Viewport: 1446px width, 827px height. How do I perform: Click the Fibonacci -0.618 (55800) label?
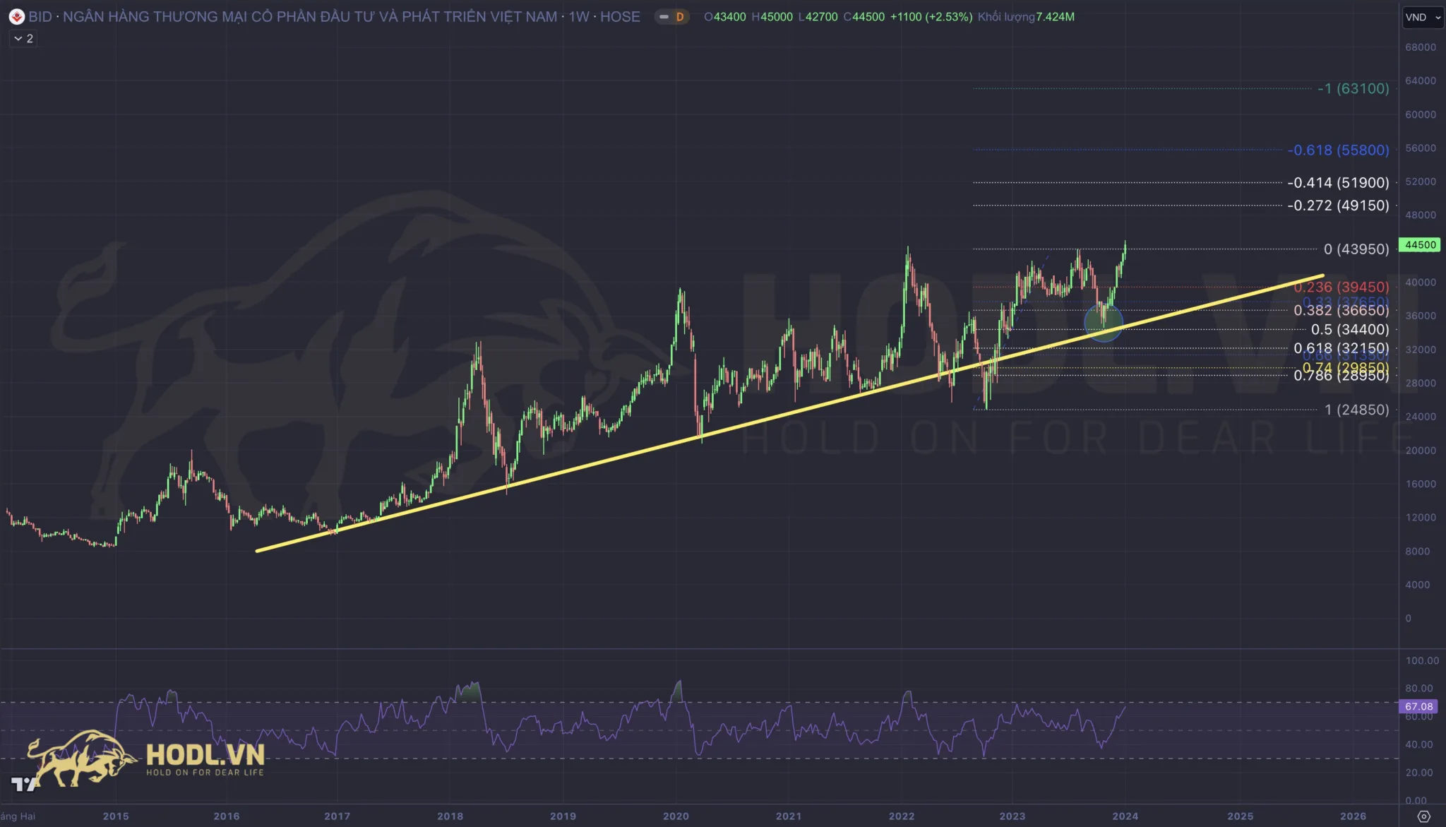[1337, 150]
